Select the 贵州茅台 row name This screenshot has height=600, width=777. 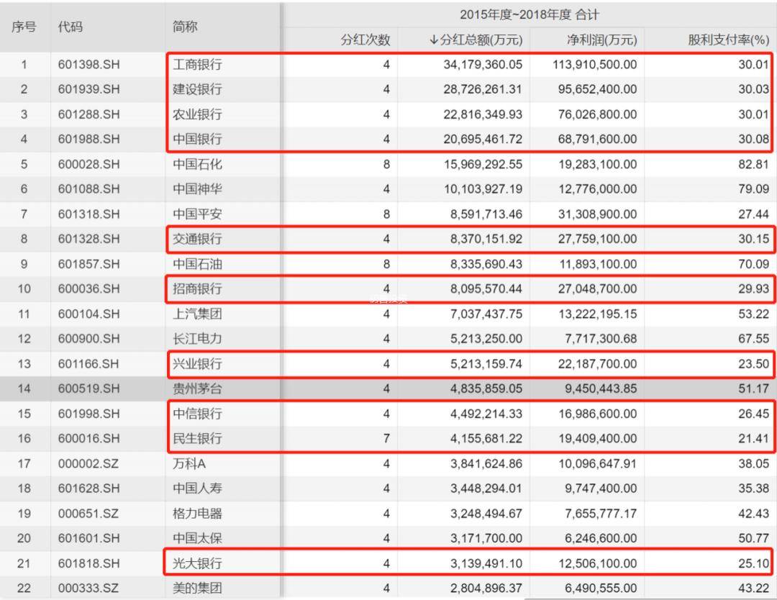coord(197,388)
